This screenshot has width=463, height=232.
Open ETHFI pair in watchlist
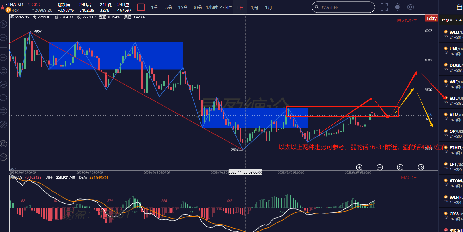[x=451, y=150]
